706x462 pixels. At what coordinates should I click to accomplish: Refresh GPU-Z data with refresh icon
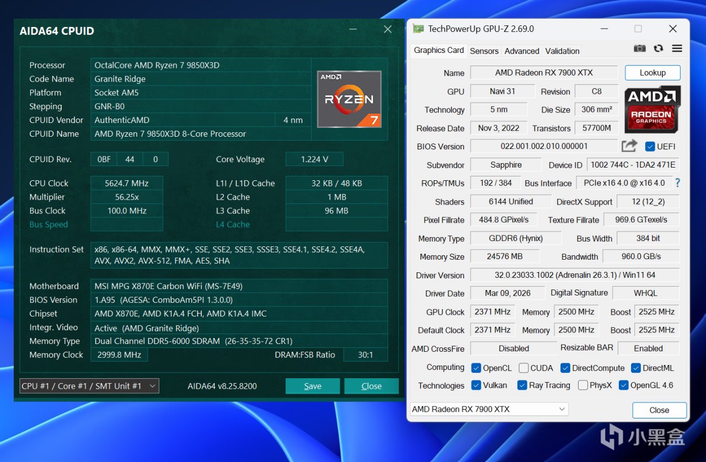tap(658, 49)
